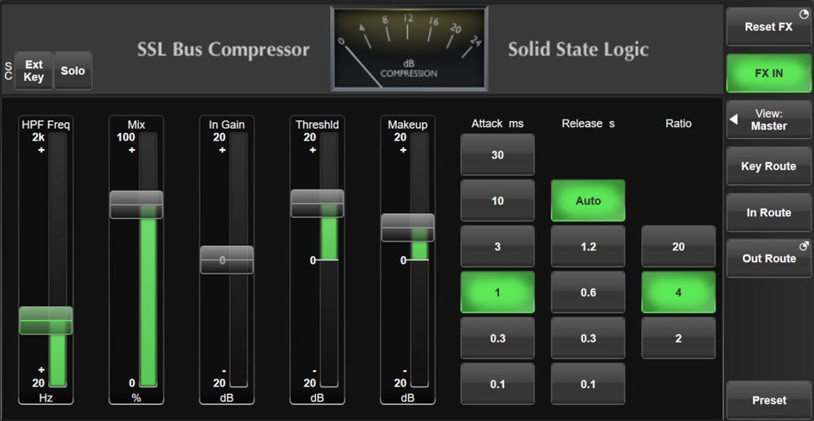Click the Makeup plus marker
Screen dimensions: 814x421
click(404, 150)
